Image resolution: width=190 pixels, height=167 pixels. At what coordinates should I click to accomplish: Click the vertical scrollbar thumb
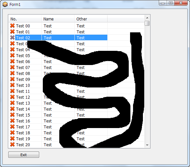(x=147, y=23)
